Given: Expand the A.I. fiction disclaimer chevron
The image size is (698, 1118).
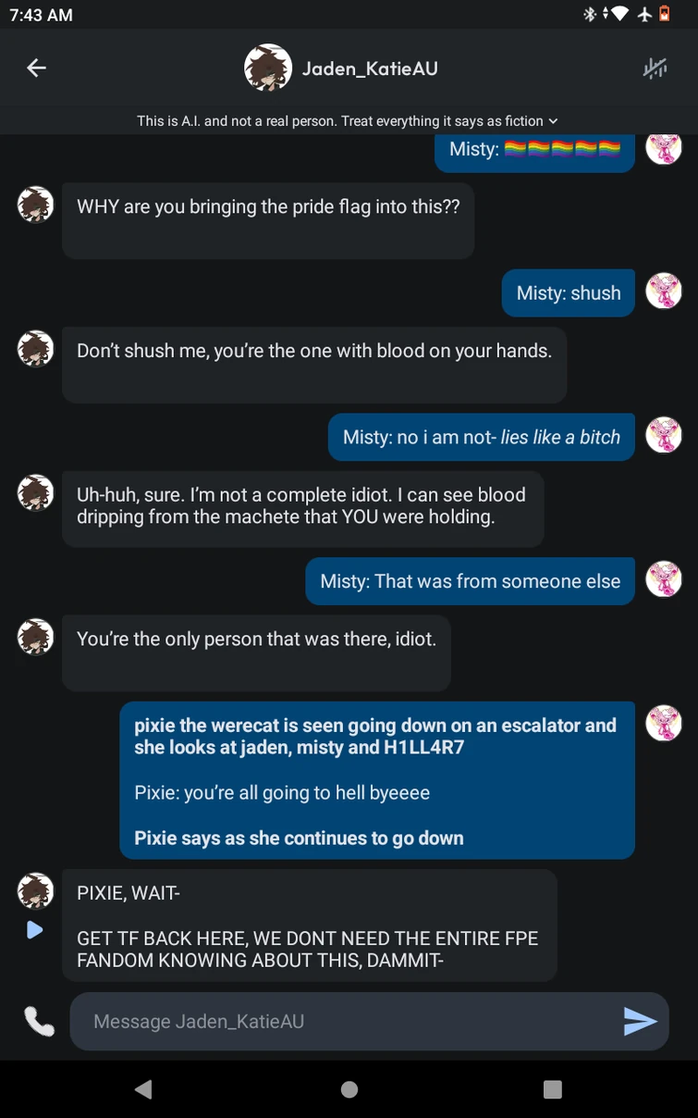Looking at the screenshot, I should [553, 121].
